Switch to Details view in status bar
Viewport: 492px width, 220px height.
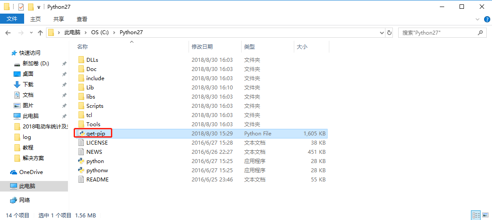(476, 215)
